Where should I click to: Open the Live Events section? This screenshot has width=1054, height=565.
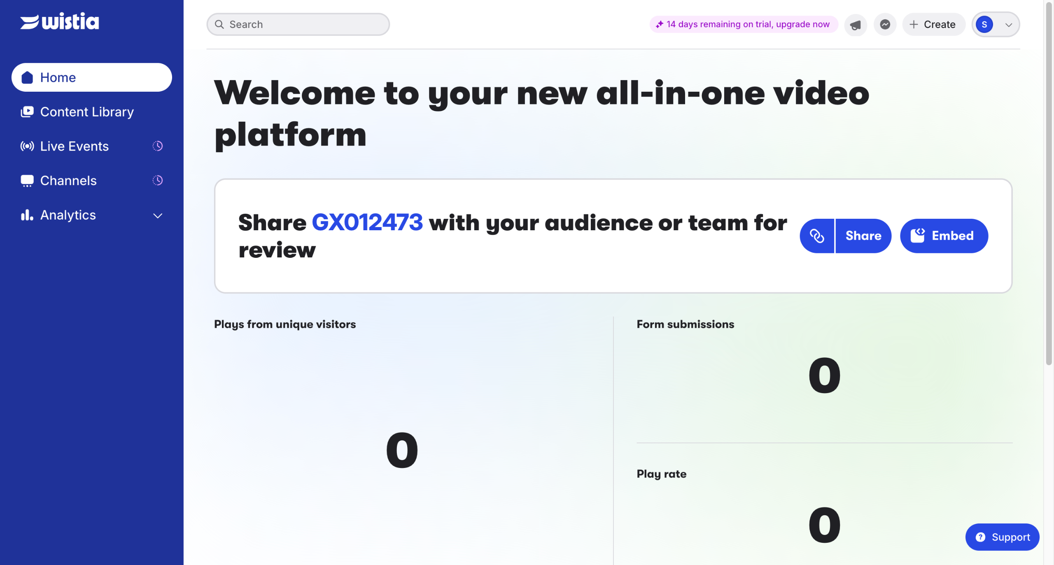pos(75,146)
